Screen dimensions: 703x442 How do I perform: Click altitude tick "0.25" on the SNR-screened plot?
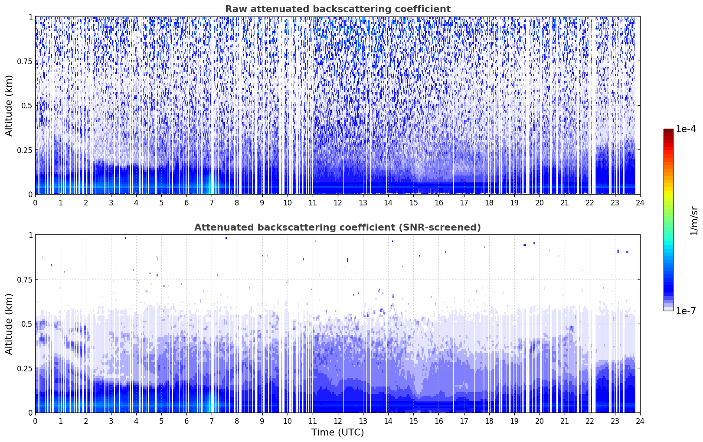coord(24,368)
